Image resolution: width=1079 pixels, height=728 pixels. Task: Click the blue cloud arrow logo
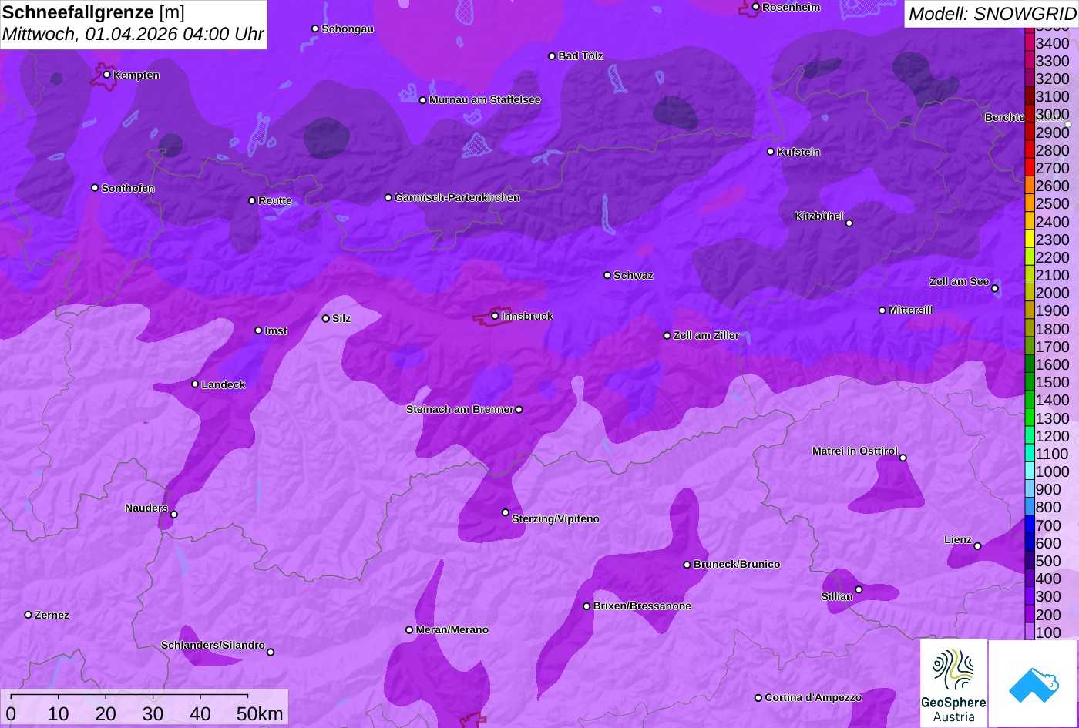click(1034, 684)
